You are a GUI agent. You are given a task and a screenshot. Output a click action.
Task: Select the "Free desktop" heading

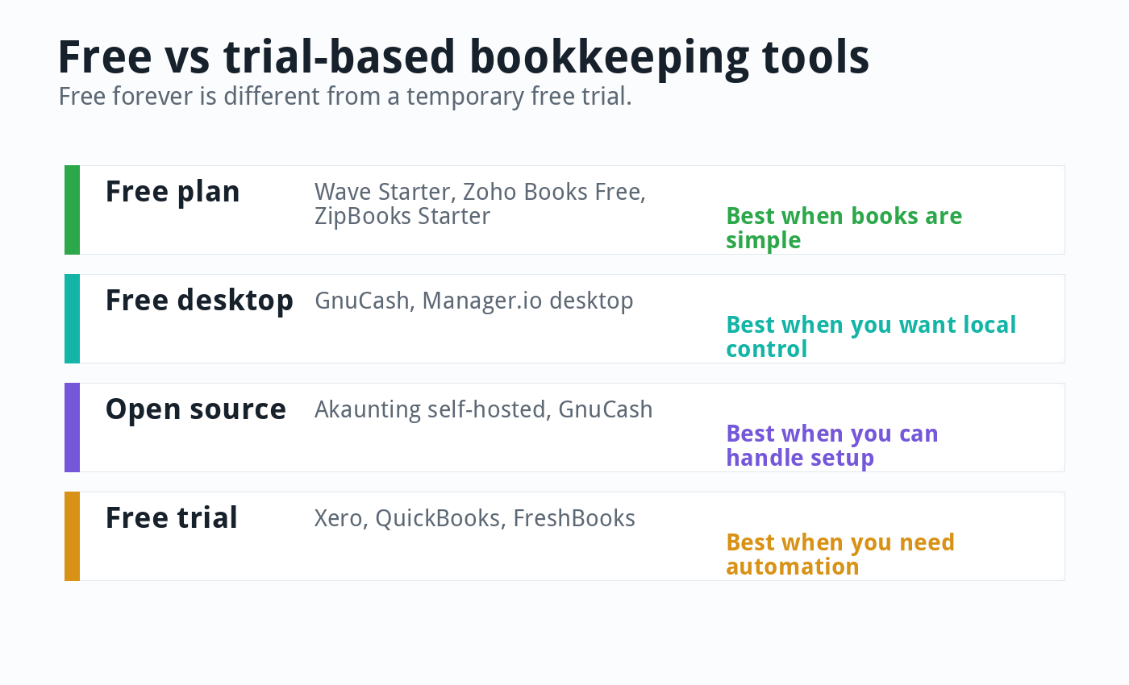tap(199, 301)
